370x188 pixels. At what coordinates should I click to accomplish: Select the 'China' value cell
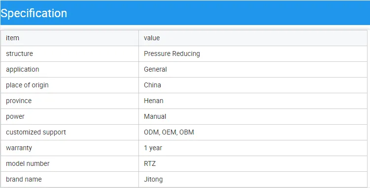(x=152, y=85)
